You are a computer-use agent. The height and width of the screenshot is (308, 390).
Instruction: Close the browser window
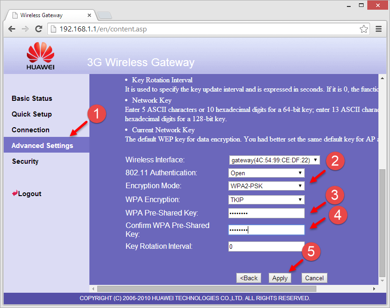tap(378, 5)
